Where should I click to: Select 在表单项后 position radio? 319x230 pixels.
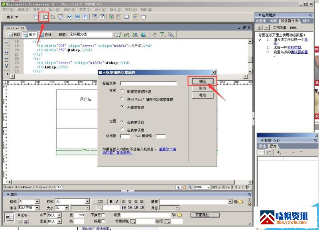(122, 129)
